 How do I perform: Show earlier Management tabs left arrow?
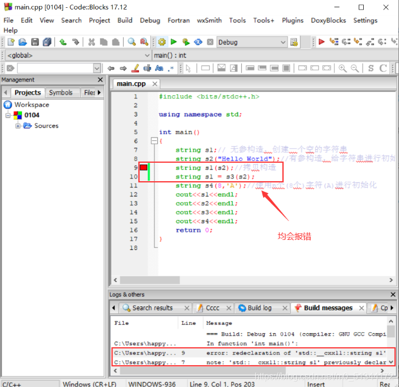click(6, 92)
